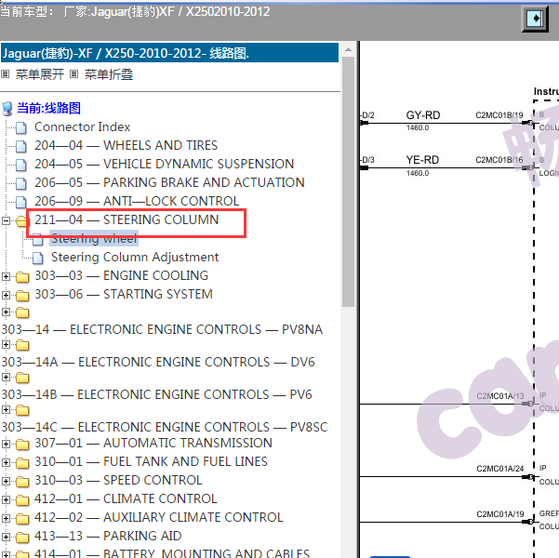This screenshot has height=558, width=559.
Task: Click the 菜单折叠 list icon
Action: coord(73,74)
